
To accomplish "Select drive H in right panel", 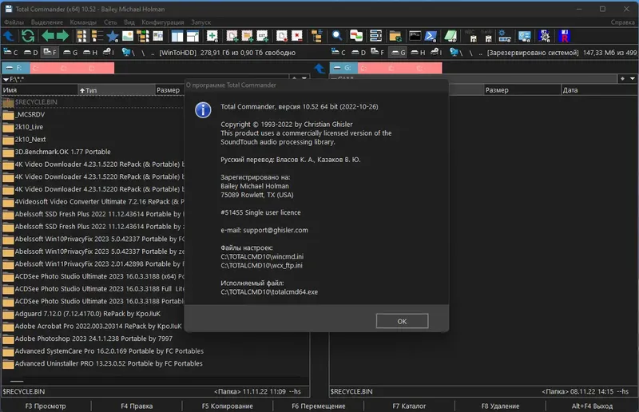I will click(418, 52).
